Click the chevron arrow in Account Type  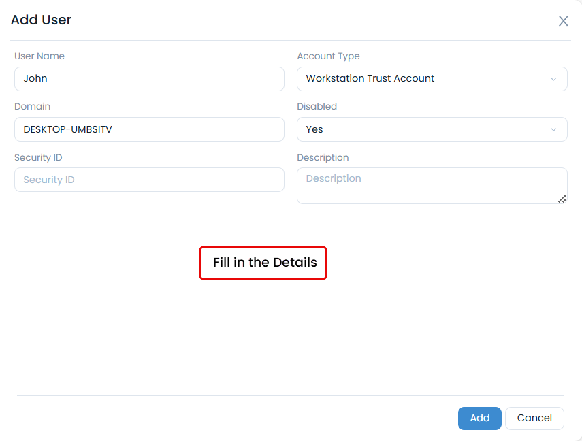click(553, 79)
